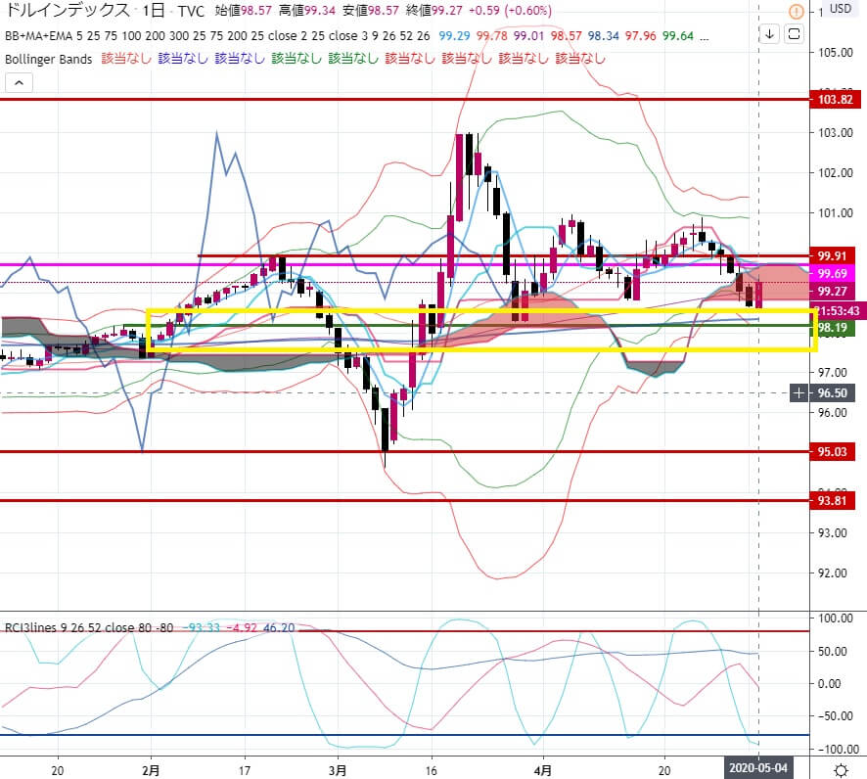Click the 3月 time axis label
This screenshot has width=867, height=779.
point(338,770)
